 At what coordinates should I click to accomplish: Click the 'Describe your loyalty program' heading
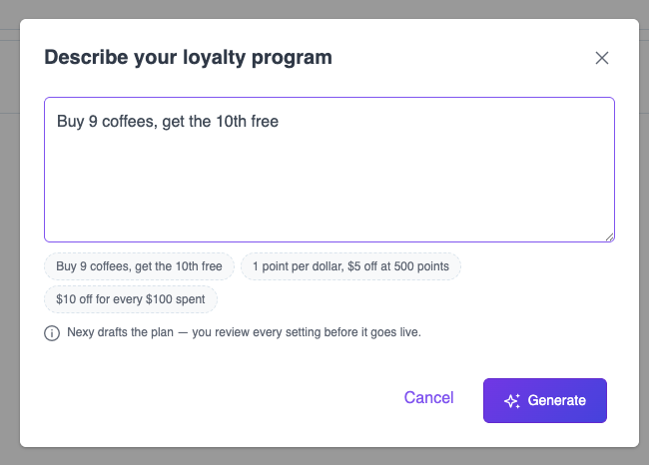189,58
